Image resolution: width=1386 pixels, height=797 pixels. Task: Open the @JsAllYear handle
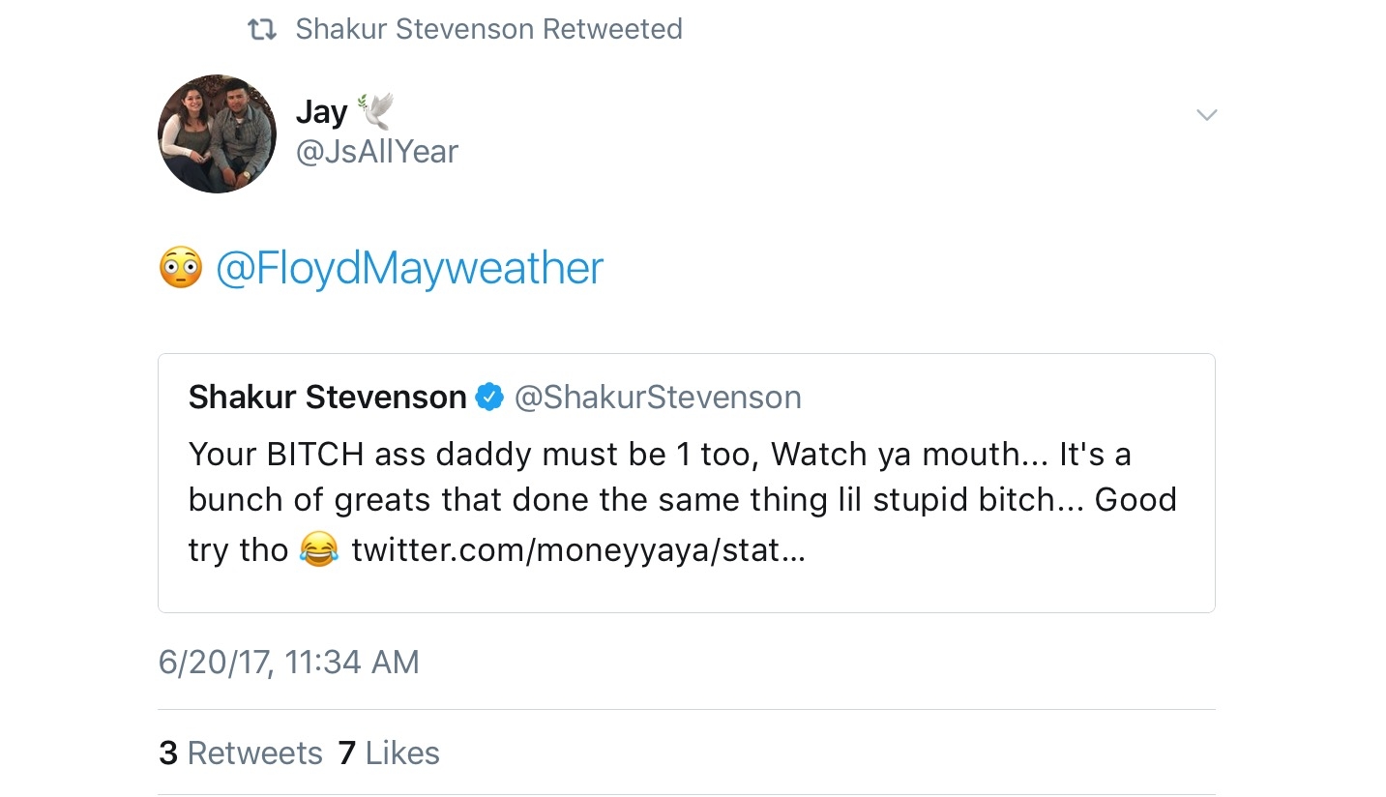[377, 152]
